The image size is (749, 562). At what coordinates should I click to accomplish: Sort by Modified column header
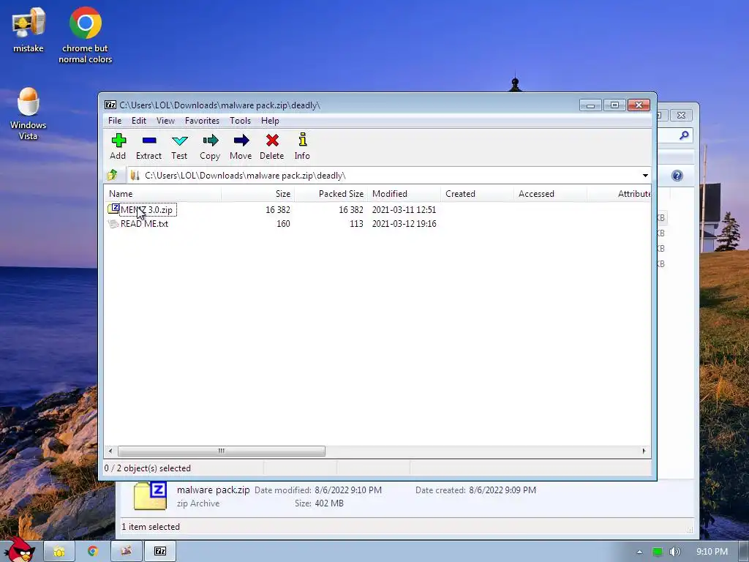[x=404, y=193]
